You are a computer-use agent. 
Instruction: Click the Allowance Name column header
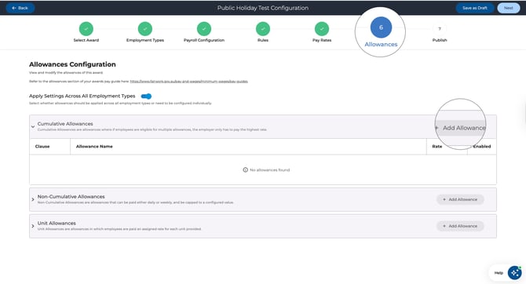pyautogui.click(x=94, y=147)
